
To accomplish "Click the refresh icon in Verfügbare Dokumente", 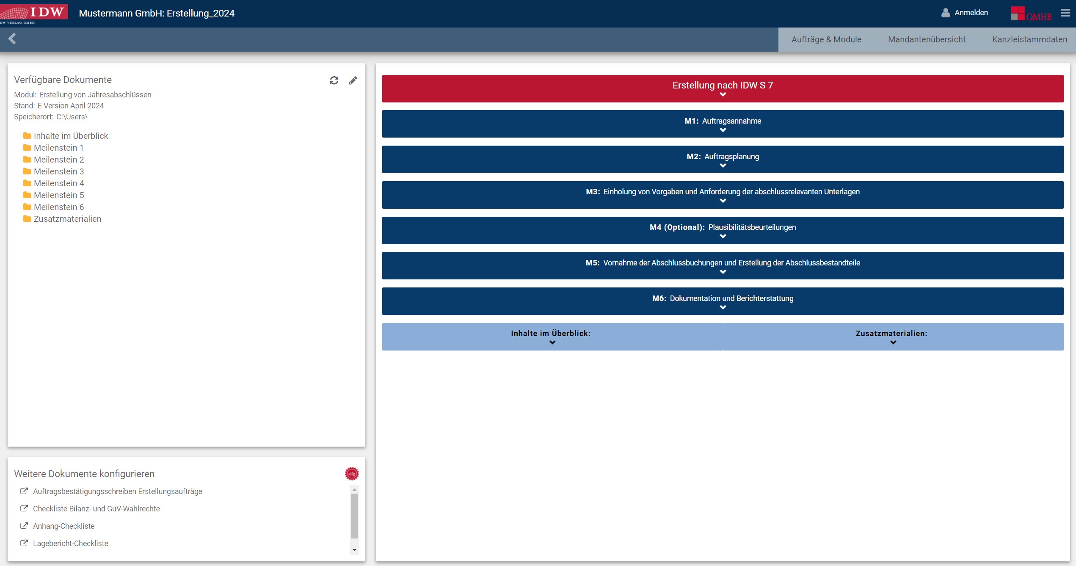I will 334,80.
